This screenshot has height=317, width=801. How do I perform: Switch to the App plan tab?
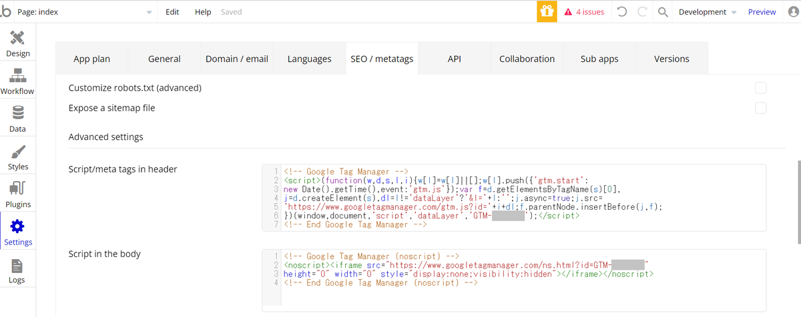[91, 59]
